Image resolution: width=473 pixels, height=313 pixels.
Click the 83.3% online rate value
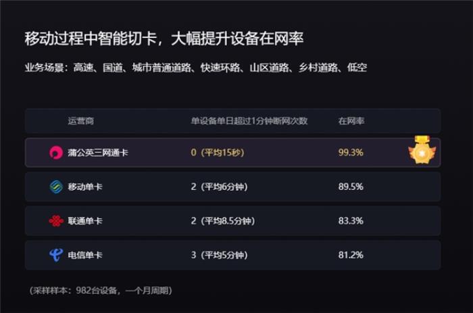(x=351, y=220)
